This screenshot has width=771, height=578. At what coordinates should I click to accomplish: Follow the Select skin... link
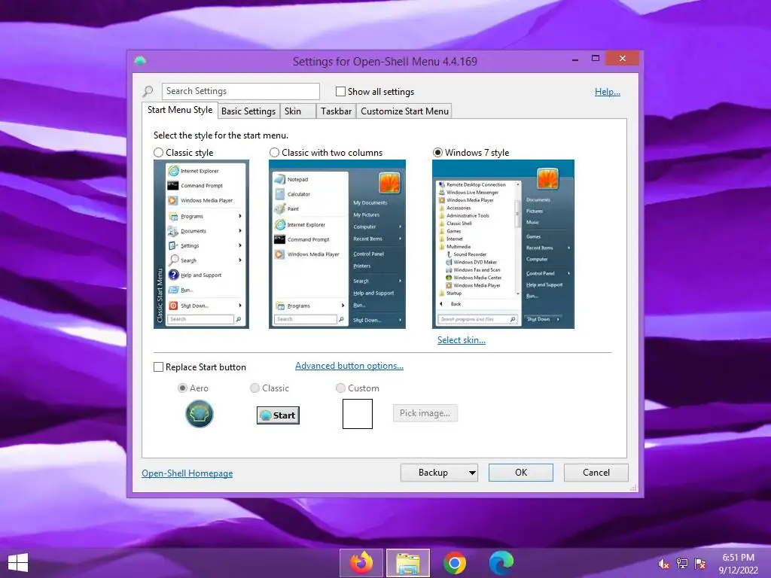(462, 340)
